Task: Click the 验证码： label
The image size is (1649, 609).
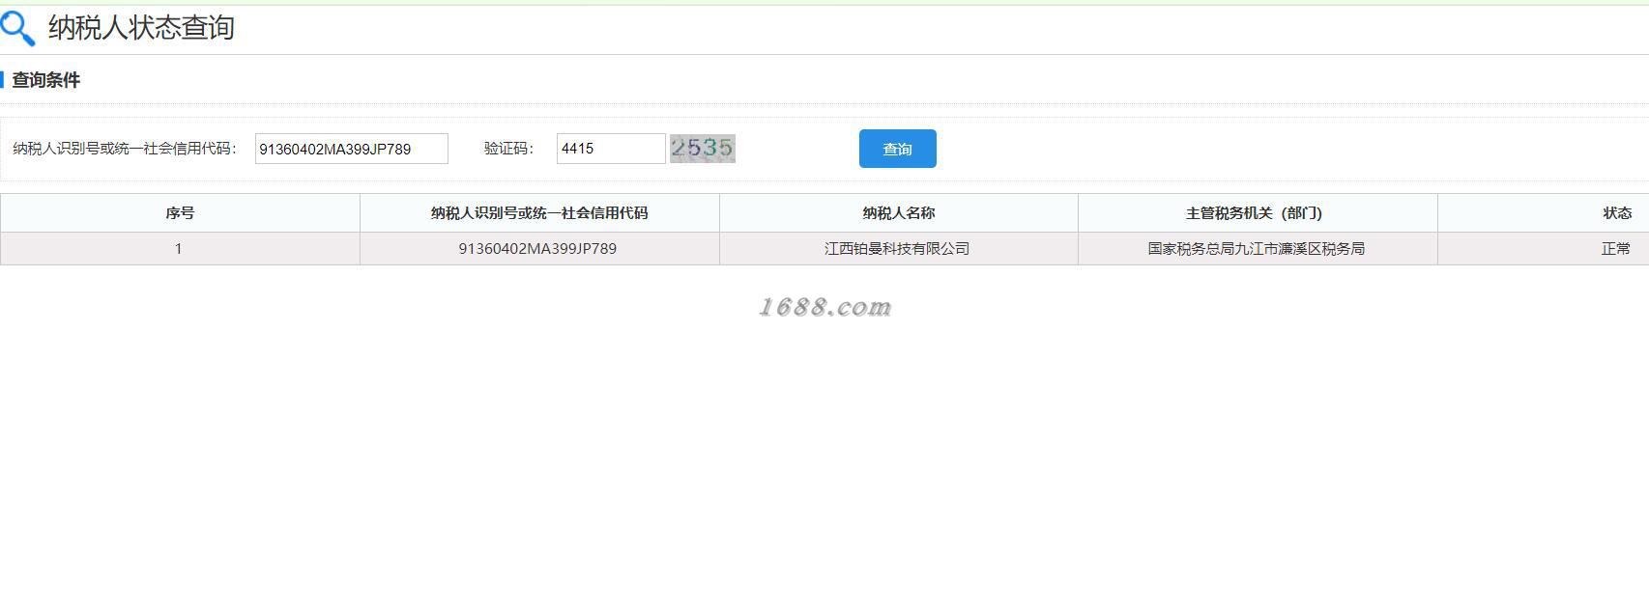Action: click(509, 149)
